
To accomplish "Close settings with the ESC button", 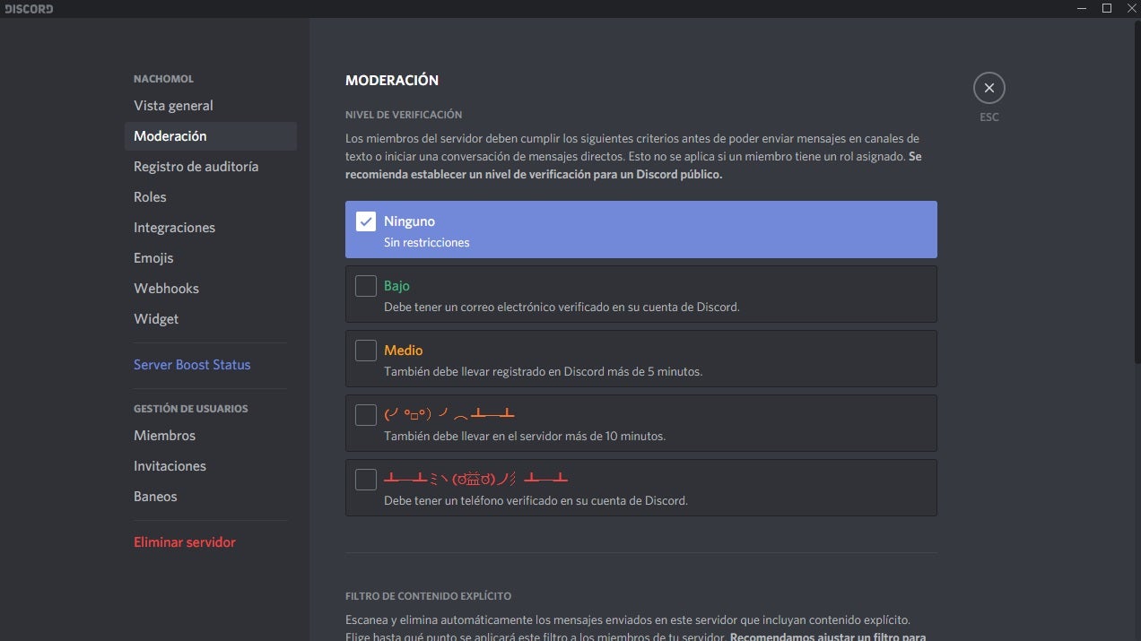I will coord(989,88).
